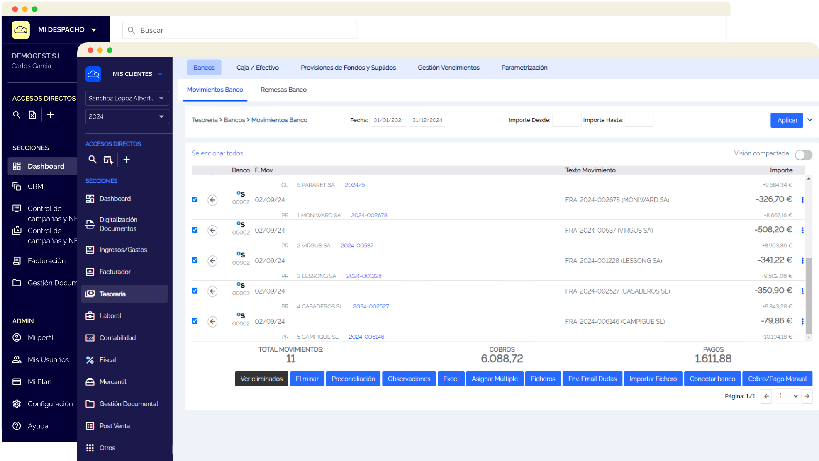Click movements list vertical scrollbar

tap(809, 295)
